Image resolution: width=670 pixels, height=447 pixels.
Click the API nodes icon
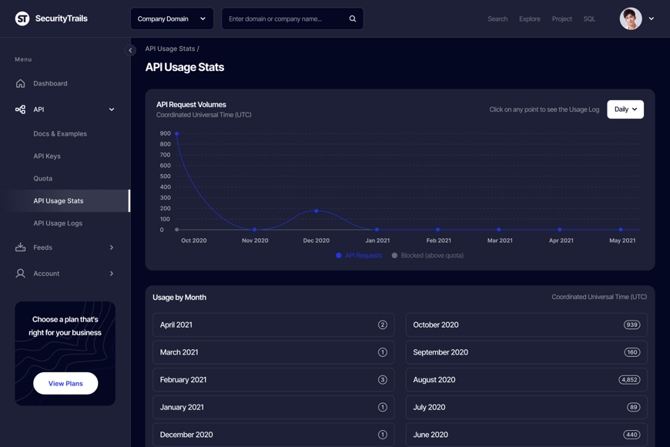[x=20, y=109]
